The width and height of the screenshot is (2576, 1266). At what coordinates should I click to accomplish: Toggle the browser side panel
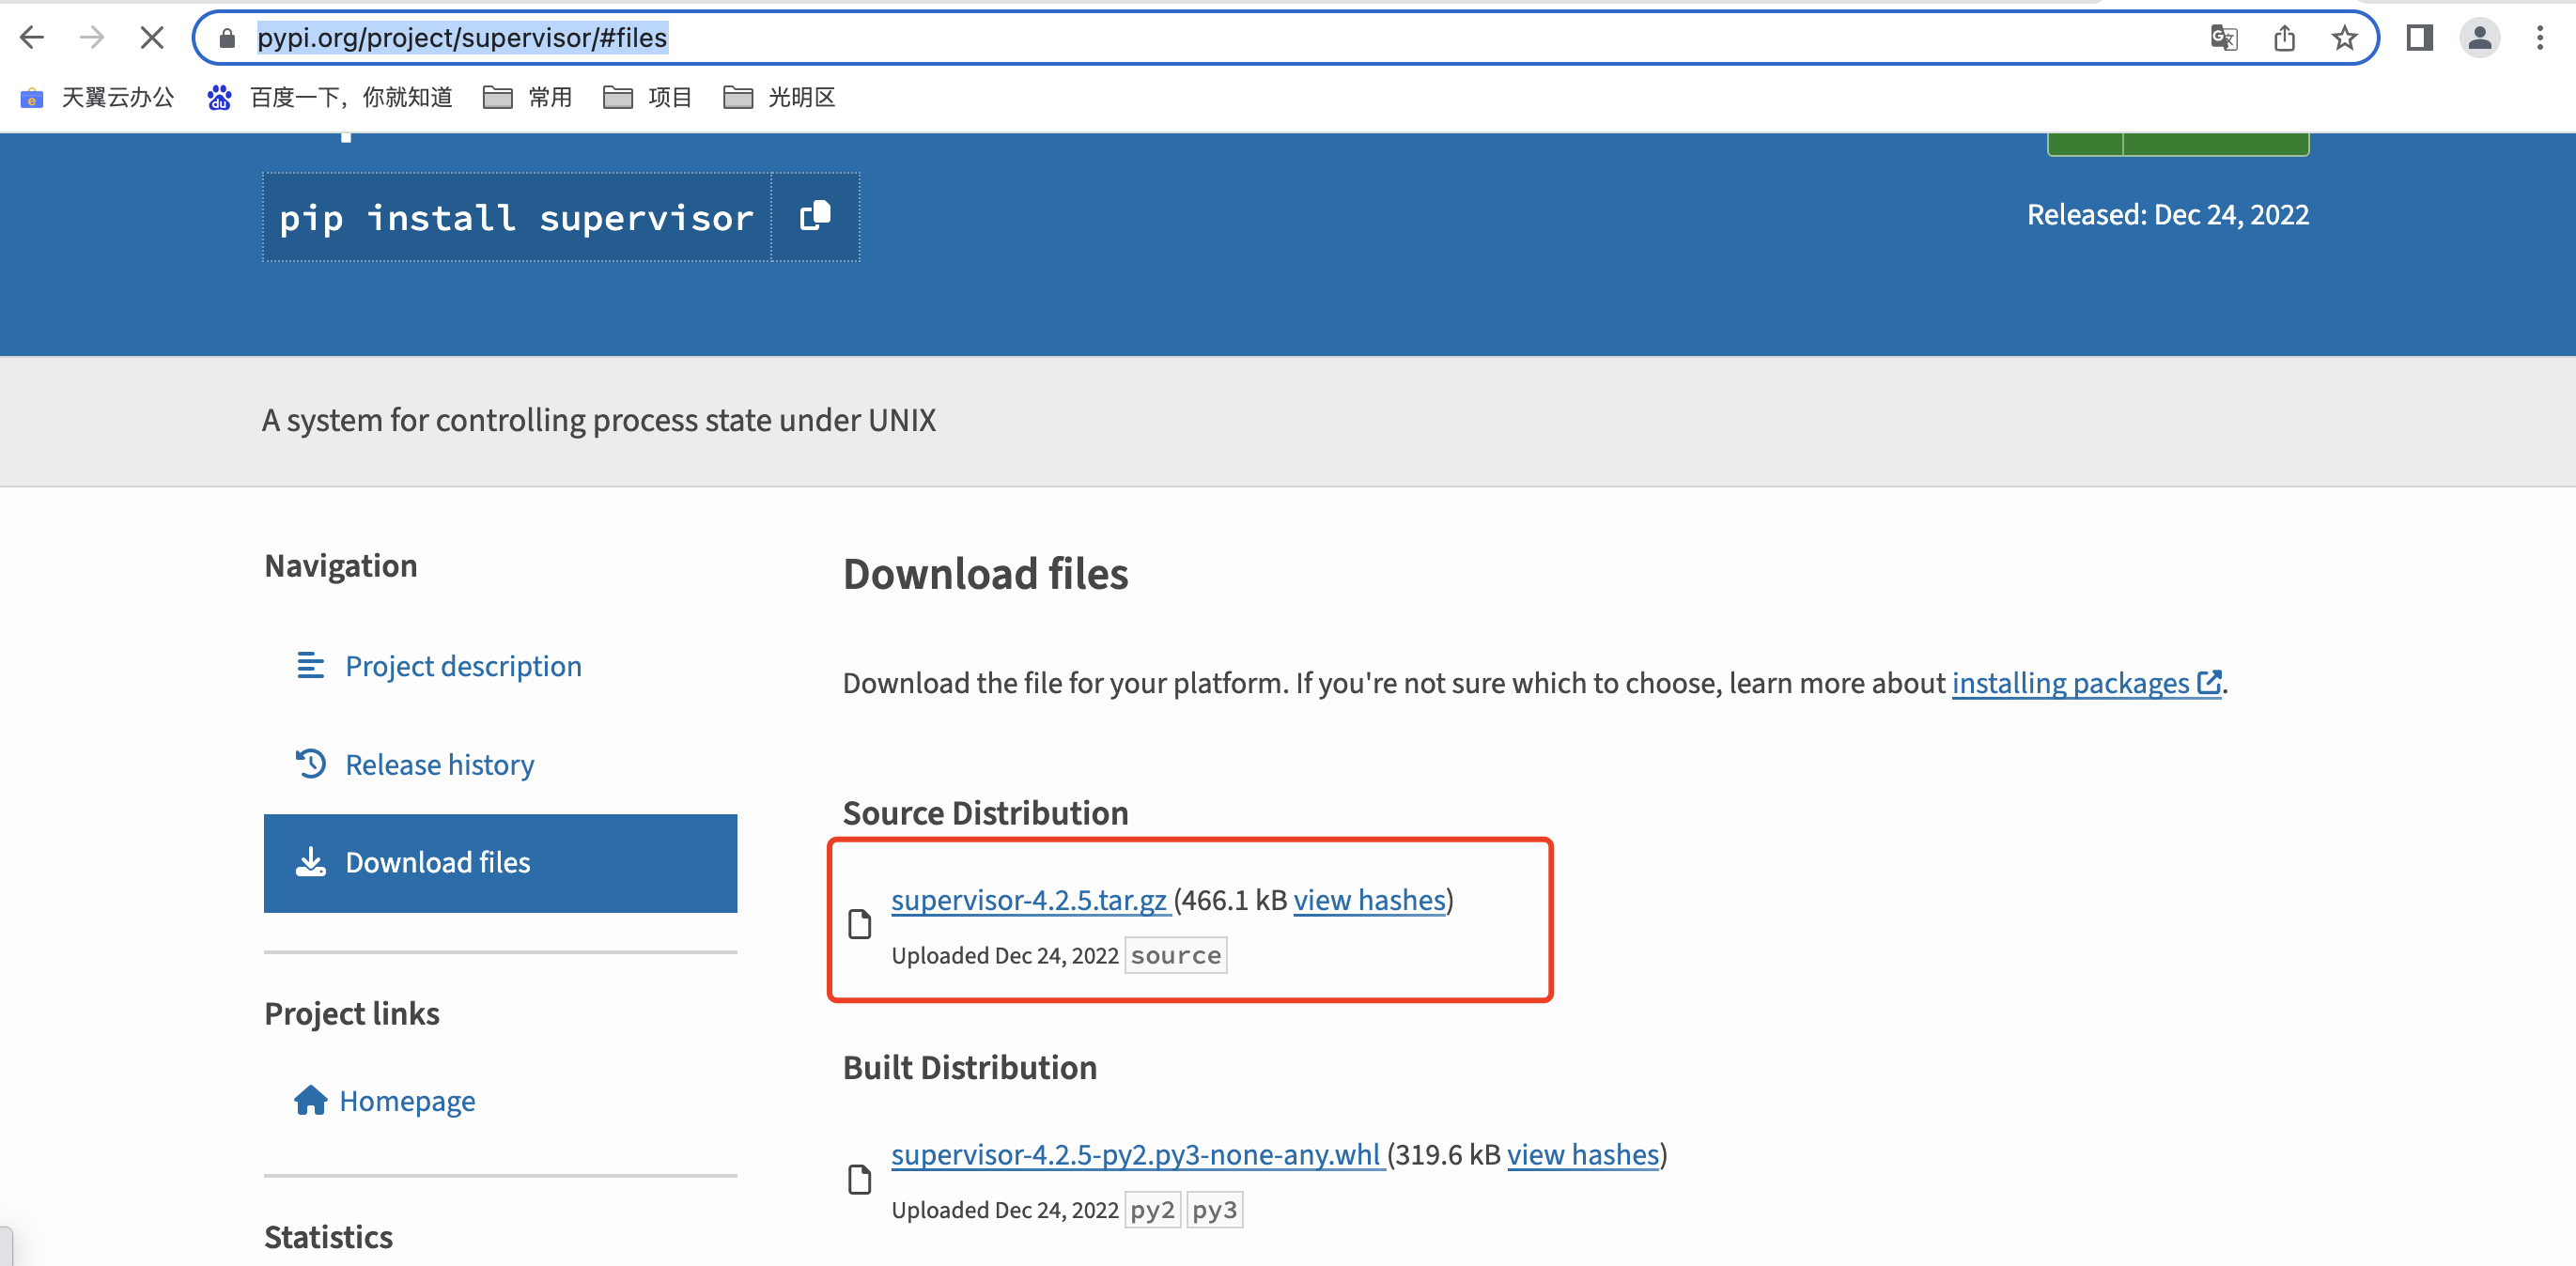2419,38
